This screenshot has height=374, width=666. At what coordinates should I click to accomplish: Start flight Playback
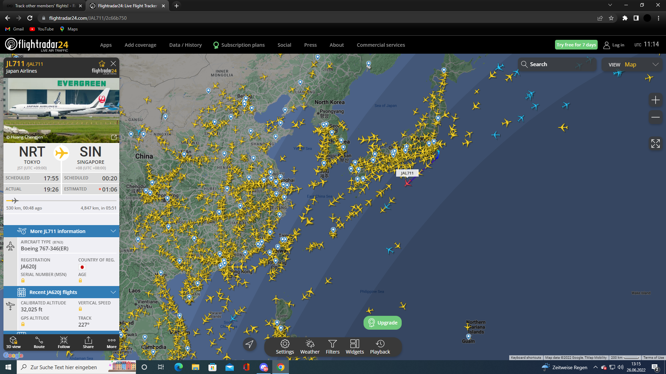click(x=380, y=347)
